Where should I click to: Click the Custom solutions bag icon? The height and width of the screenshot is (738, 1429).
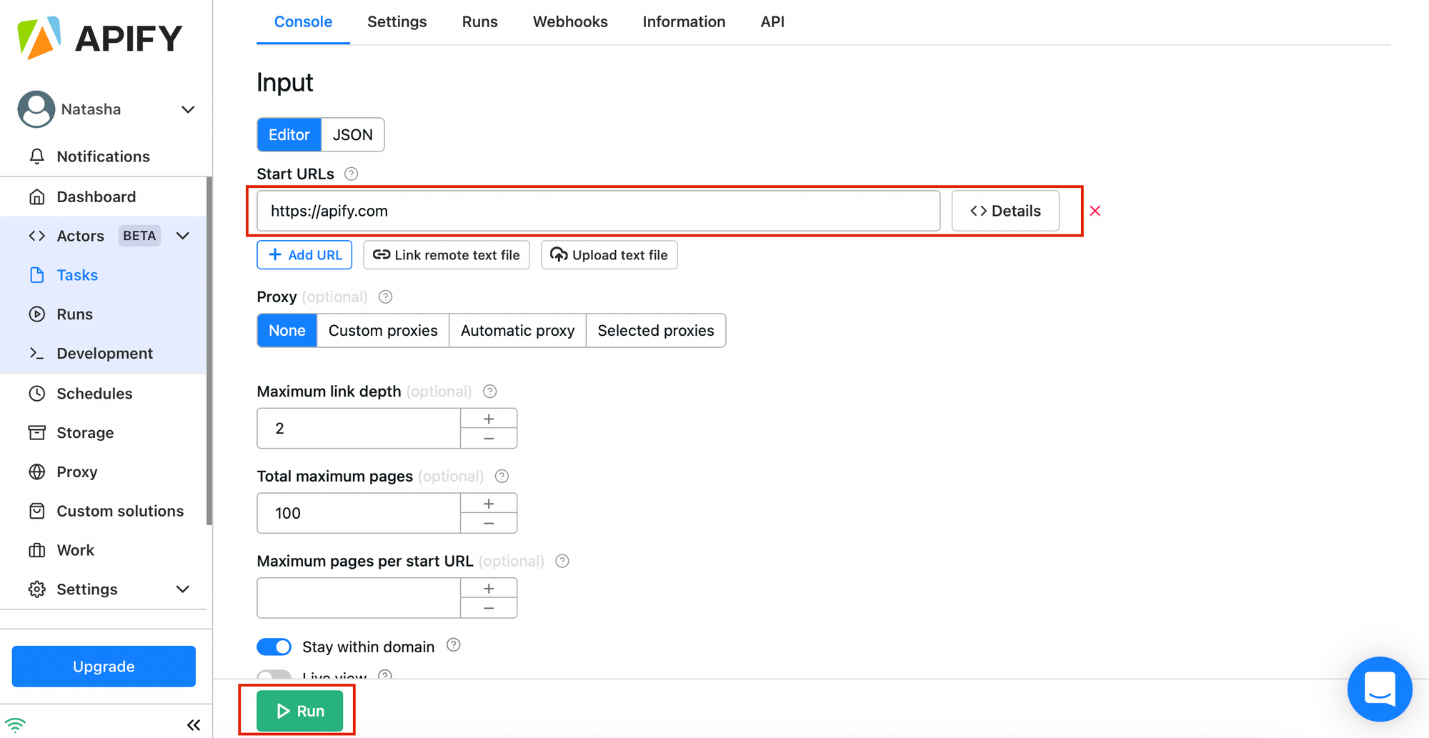[x=37, y=511]
